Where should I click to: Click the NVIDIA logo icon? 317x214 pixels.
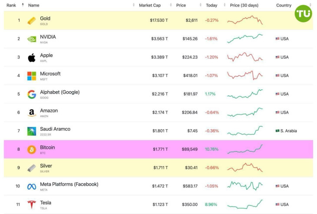click(32, 39)
